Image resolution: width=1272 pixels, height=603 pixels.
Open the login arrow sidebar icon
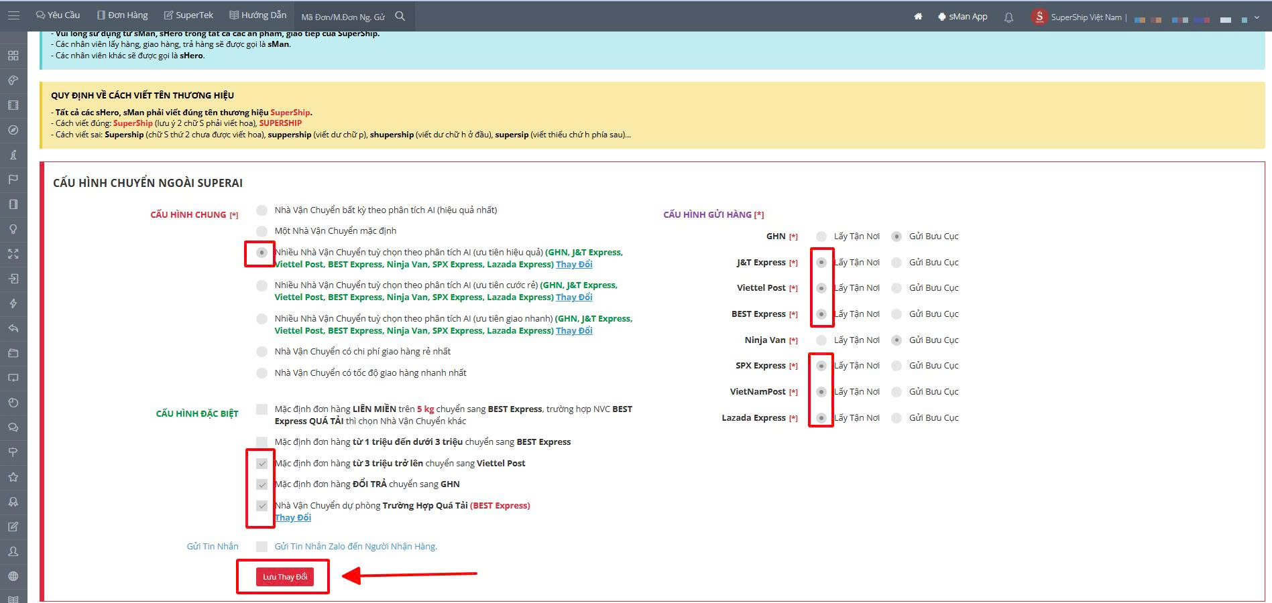(13, 279)
